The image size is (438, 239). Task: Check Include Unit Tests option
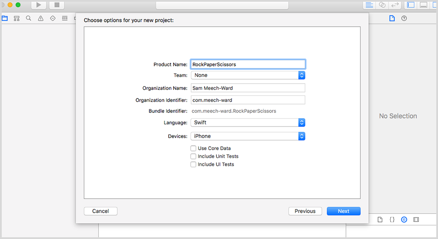coord(193,156)
